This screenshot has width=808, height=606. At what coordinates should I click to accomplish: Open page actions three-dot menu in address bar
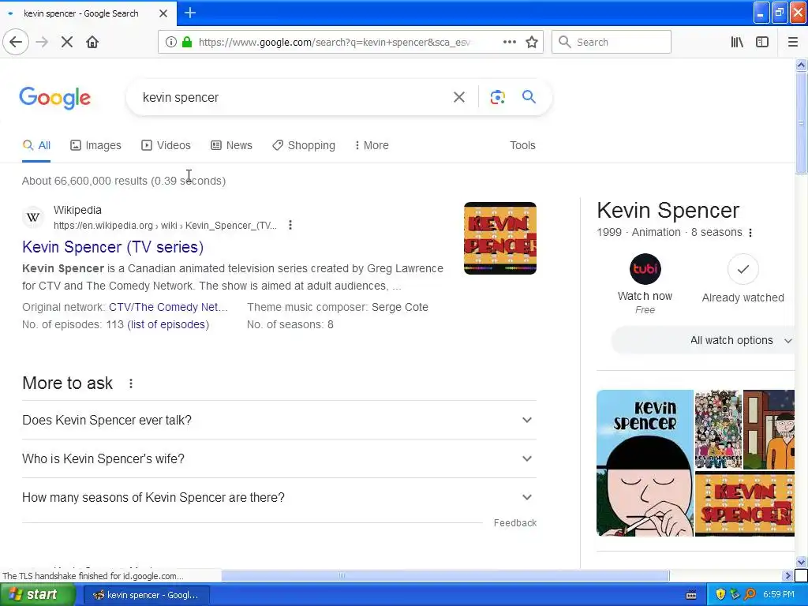(509, 43)
